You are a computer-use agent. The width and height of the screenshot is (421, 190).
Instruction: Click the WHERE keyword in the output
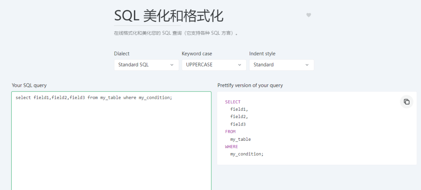click(x=231, y=147)
